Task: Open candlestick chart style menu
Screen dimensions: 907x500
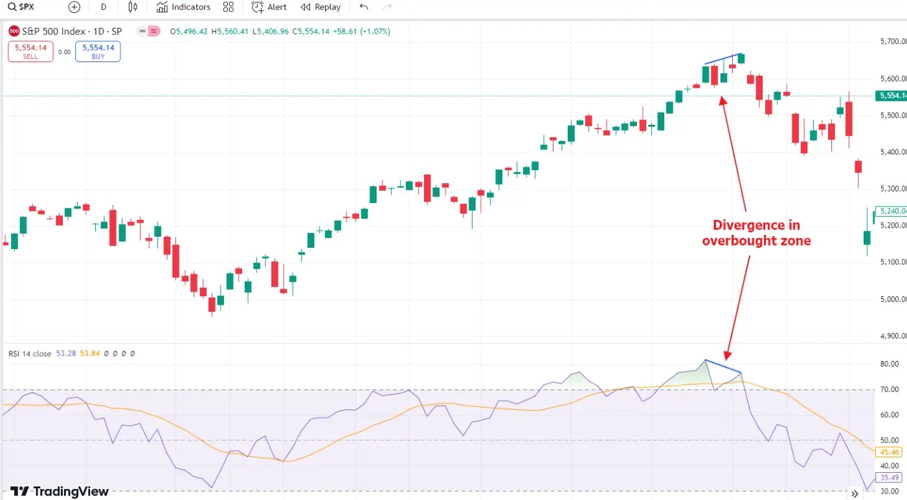Action: tap(133, 7)
